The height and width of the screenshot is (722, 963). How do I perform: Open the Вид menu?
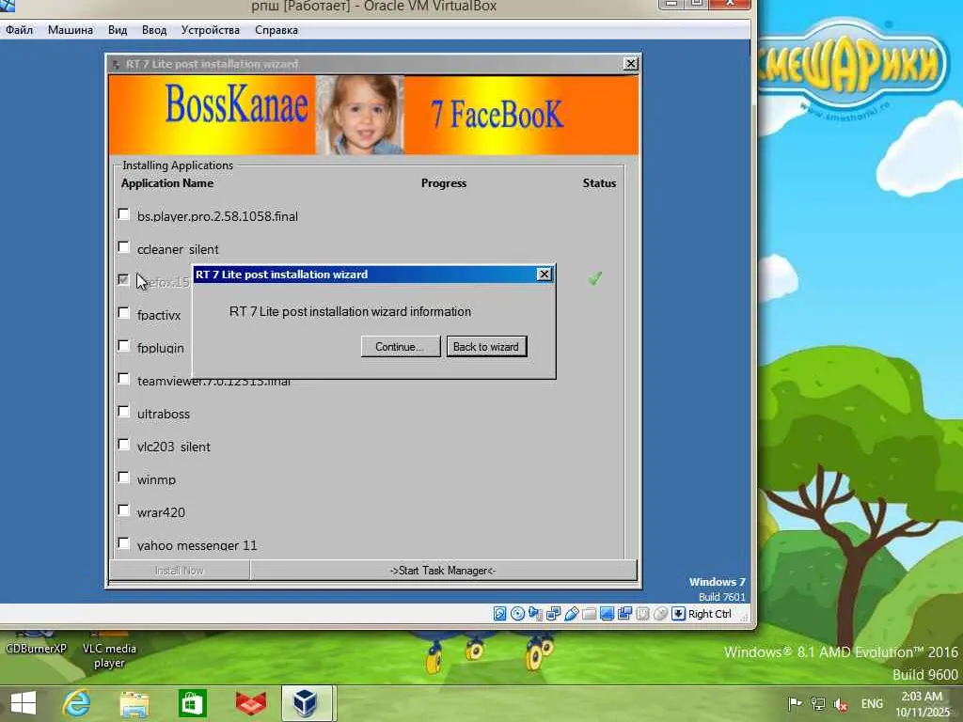(118, 30)
